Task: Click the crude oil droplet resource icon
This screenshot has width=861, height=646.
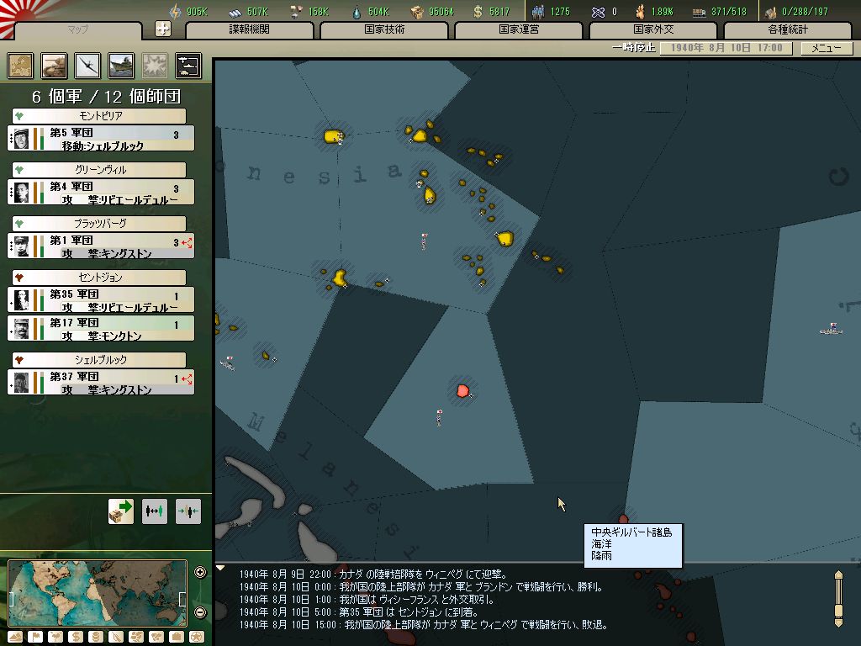Action: tap(357, 12)
